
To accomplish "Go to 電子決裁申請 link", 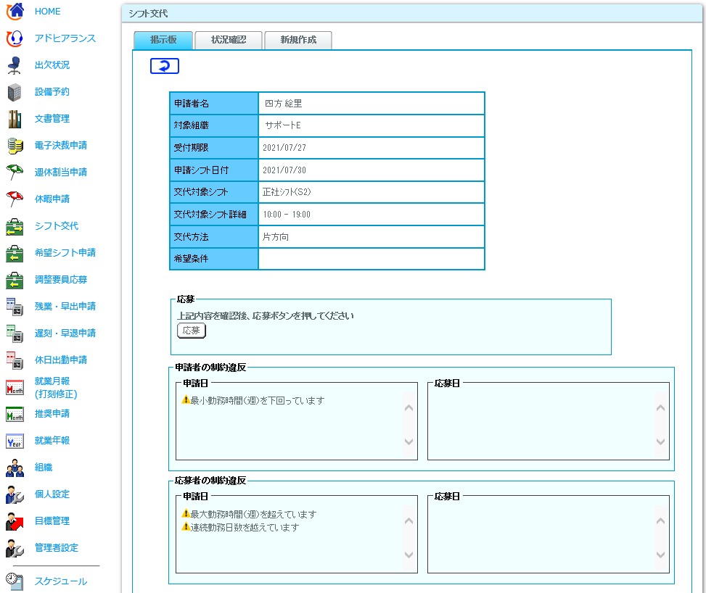I will pyautogui.click(x=61, y=145).
